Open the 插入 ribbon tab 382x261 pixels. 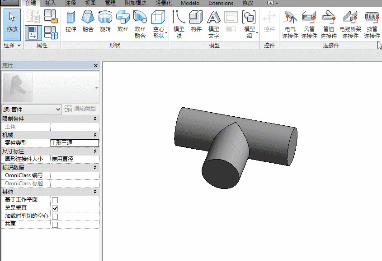click(51, 3)
